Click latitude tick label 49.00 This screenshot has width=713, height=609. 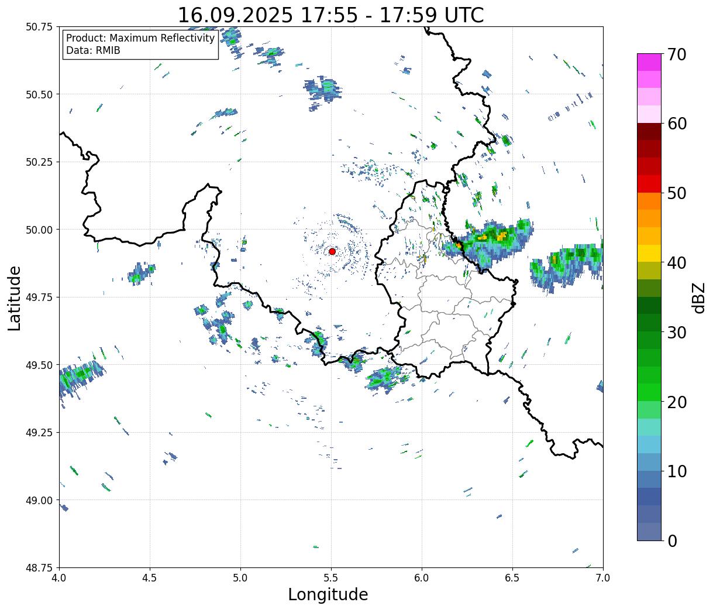pyautogui.click(x=39, y=500)
